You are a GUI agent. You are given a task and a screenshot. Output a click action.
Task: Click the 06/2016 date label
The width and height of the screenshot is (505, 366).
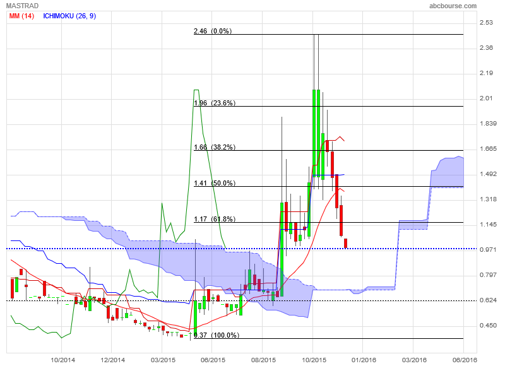(x=465, y=360)
